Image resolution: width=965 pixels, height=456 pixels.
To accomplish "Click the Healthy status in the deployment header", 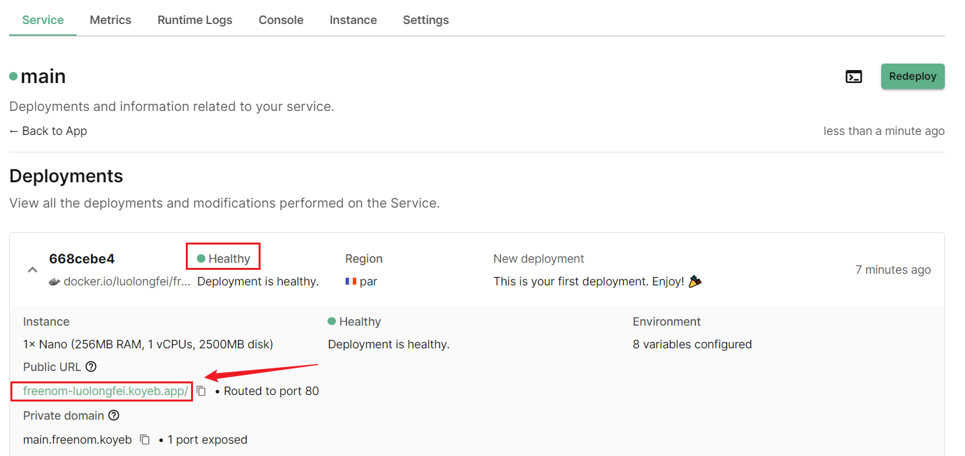I will click(224, 259).
